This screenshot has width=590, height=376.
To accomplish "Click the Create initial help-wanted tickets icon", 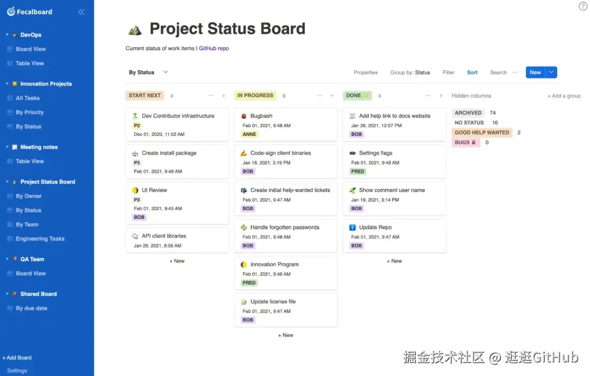I will pos(244,190).
